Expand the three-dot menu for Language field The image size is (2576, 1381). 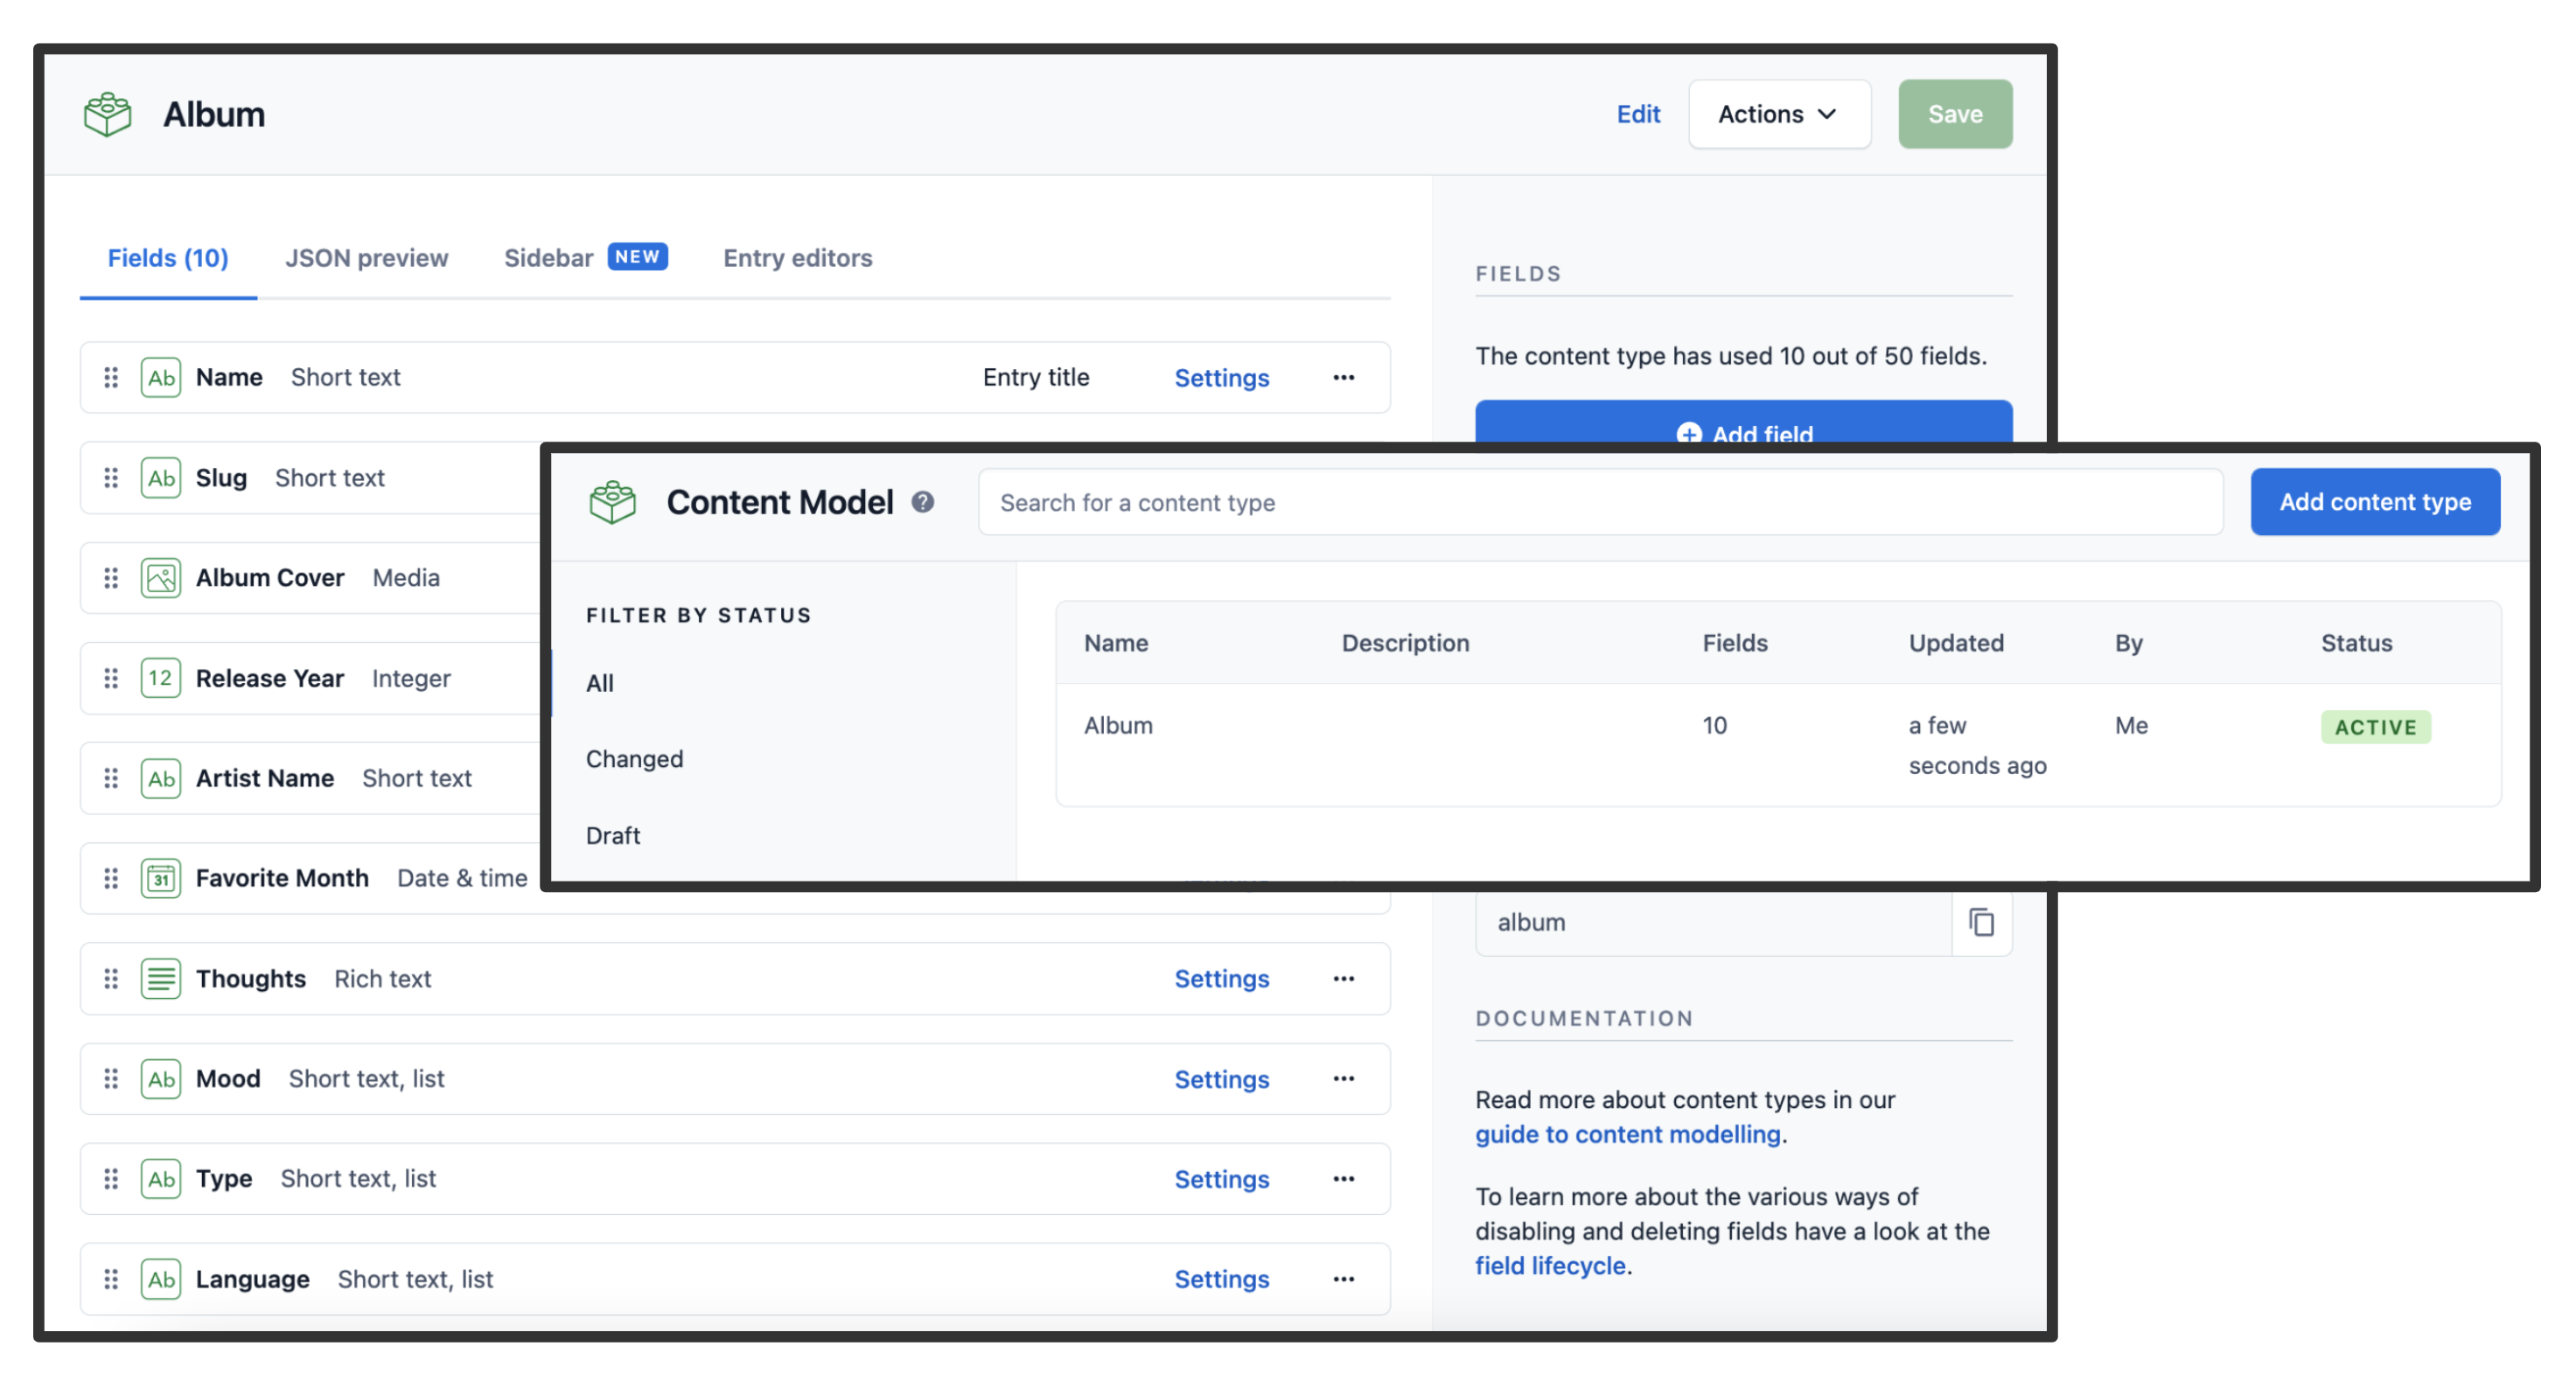click(1344, 1277)
